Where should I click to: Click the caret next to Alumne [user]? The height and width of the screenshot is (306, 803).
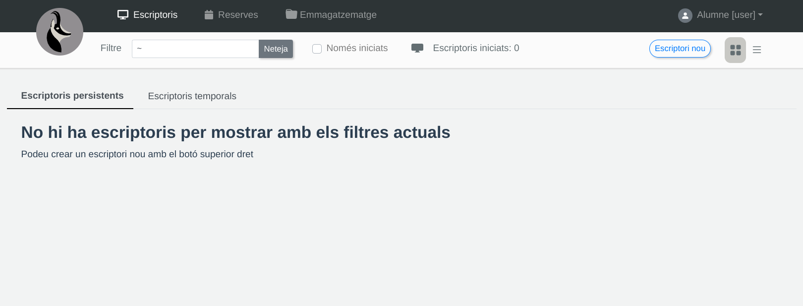[x=760, y=15]
